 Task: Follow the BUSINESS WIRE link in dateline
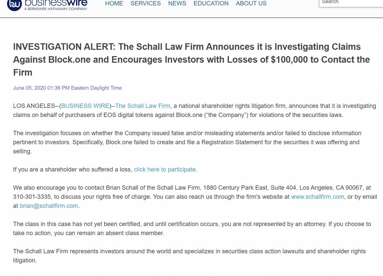pos(85,106)
